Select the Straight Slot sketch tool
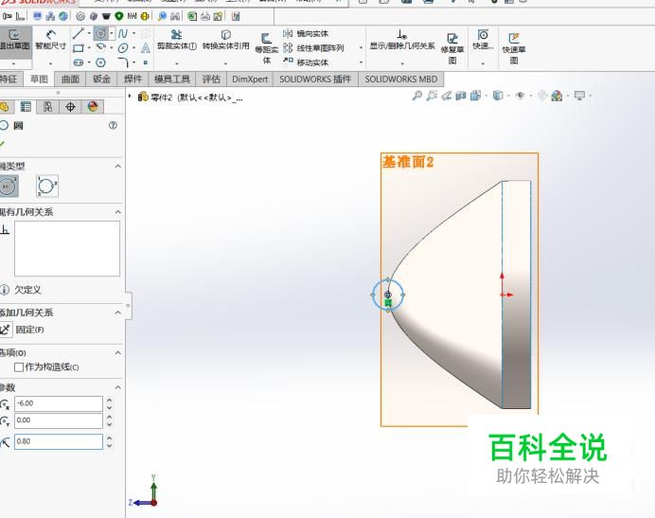655x518 pixels. (x=79, y=63)
